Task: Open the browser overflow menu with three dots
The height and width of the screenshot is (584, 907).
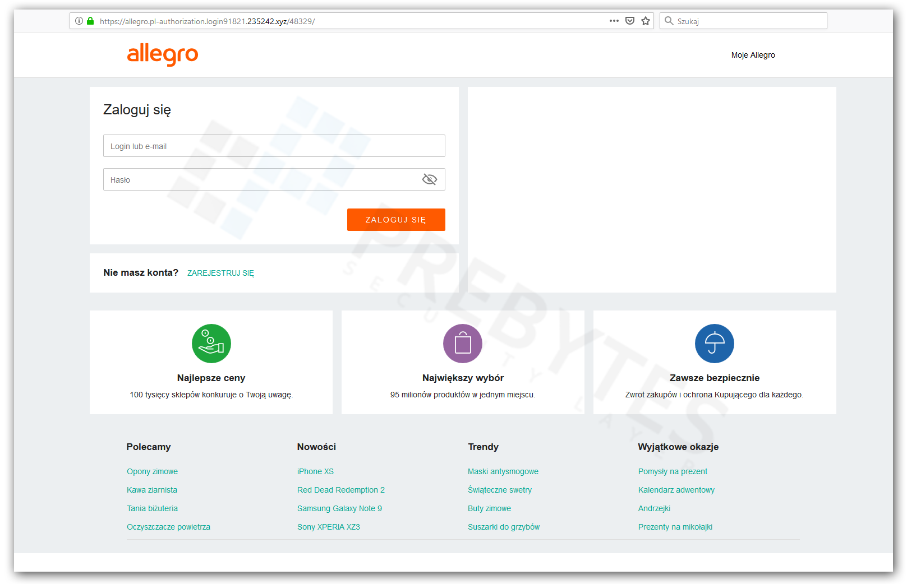Action: (614, 21)
